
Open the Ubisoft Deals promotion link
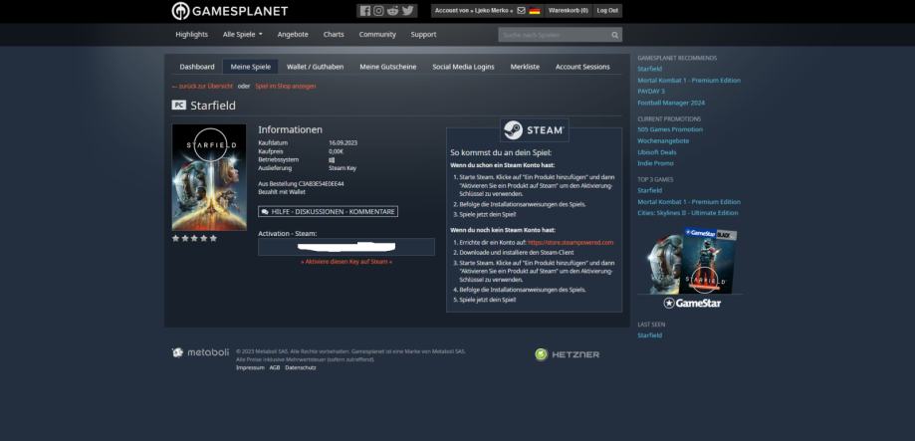(657, 152)
